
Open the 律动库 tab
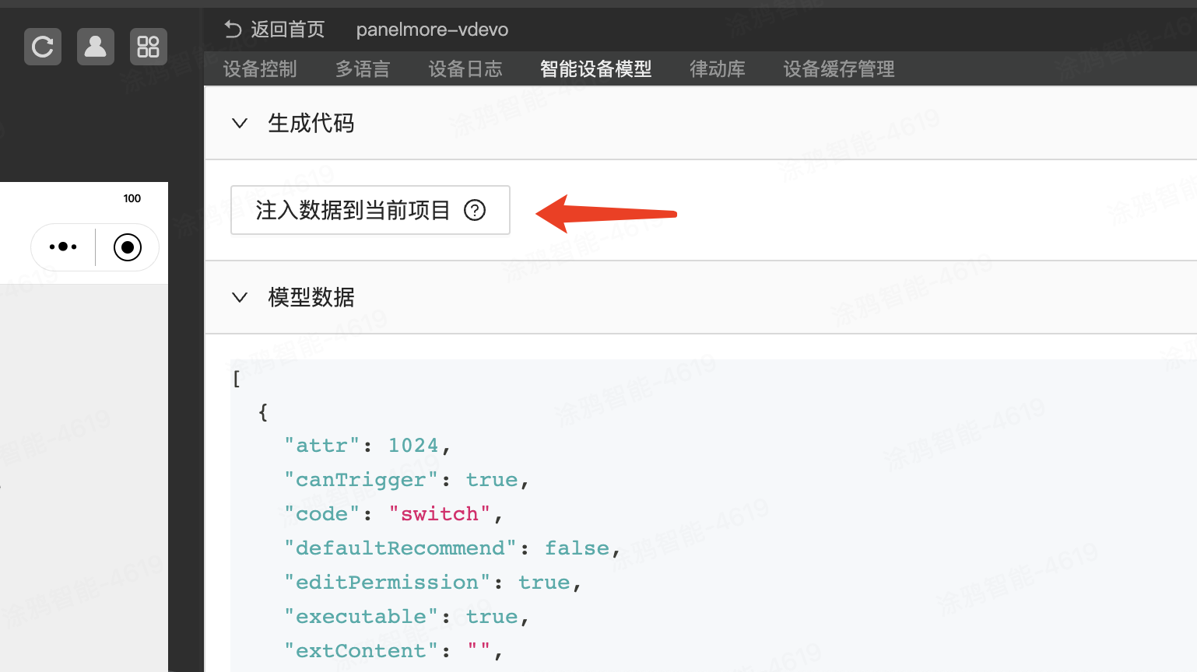point(718,69)
